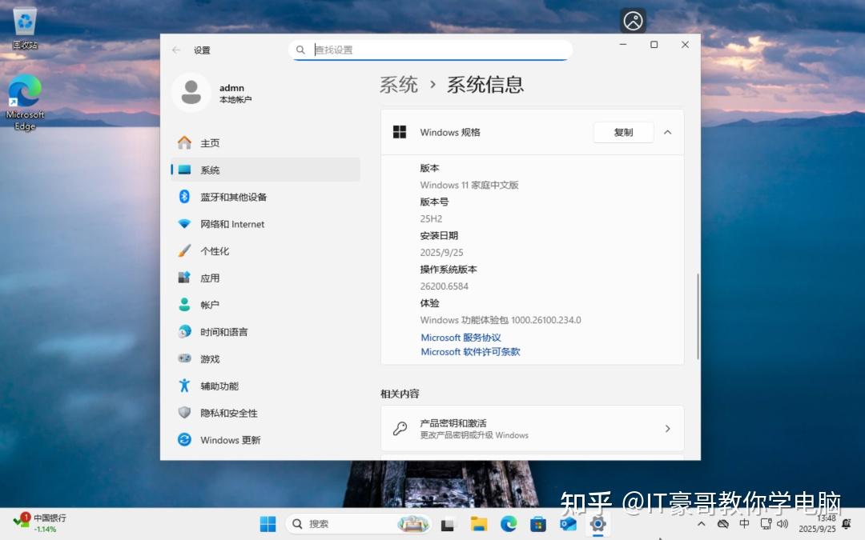865x540 pixels.
Task: Open Outlook from the taskbar
Action: click(x=568, y=524)
